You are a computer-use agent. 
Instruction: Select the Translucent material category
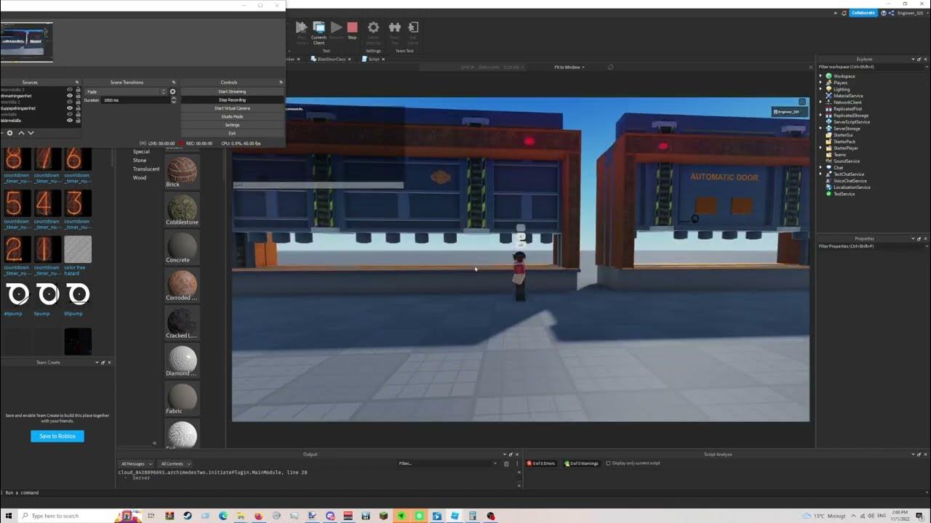tap(146, 169)
